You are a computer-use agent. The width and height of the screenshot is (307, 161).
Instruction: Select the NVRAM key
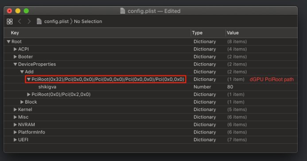tap(27, 125)
